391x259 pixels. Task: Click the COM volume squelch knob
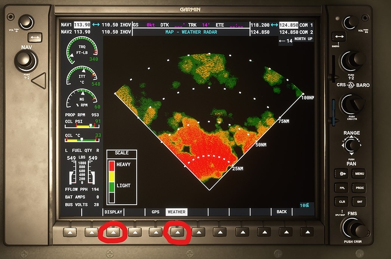click(x=351, y=22)
